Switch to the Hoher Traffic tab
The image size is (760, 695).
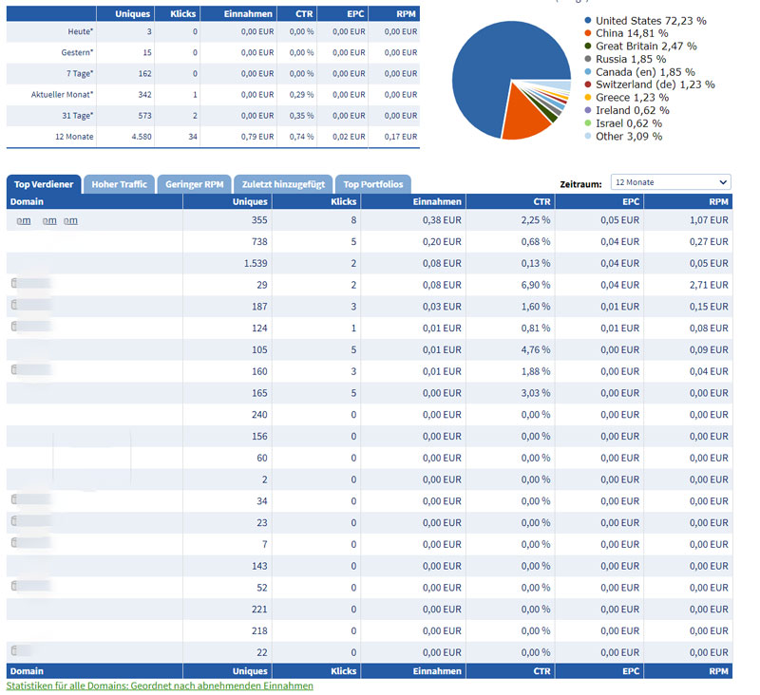click(x=120, y=184)
